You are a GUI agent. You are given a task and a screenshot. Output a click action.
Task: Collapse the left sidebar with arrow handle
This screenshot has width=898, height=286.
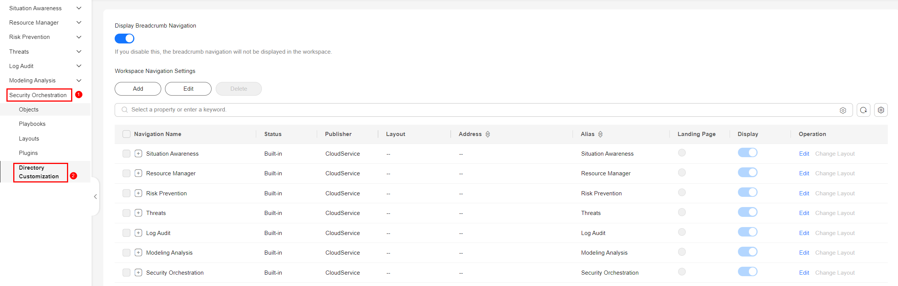click(95, 196)
